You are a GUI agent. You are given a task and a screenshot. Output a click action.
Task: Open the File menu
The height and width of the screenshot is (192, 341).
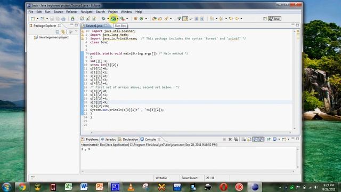(x=31, y=12)
